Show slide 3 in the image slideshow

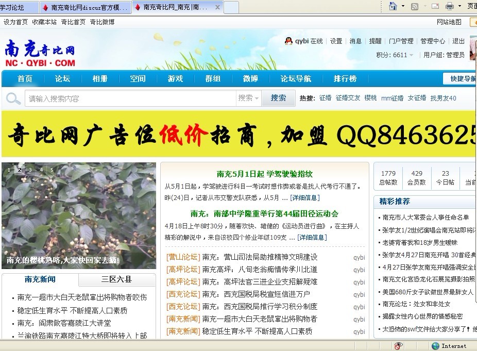pyautogui.click(x=30, y=170)
